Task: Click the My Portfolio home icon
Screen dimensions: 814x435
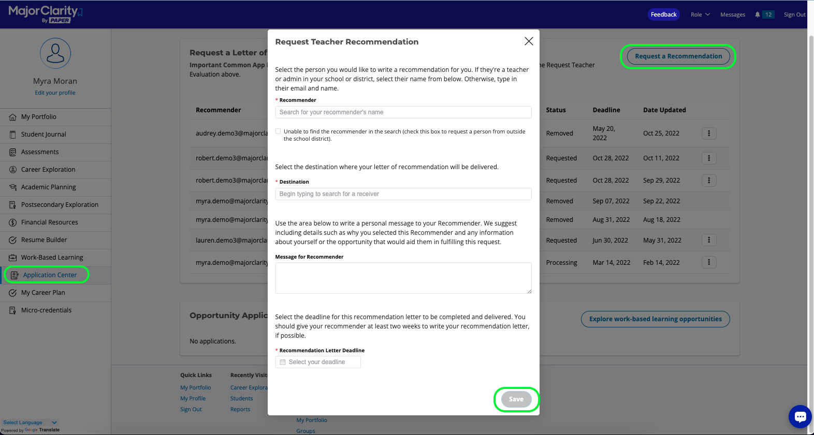Action: [13, 117]
